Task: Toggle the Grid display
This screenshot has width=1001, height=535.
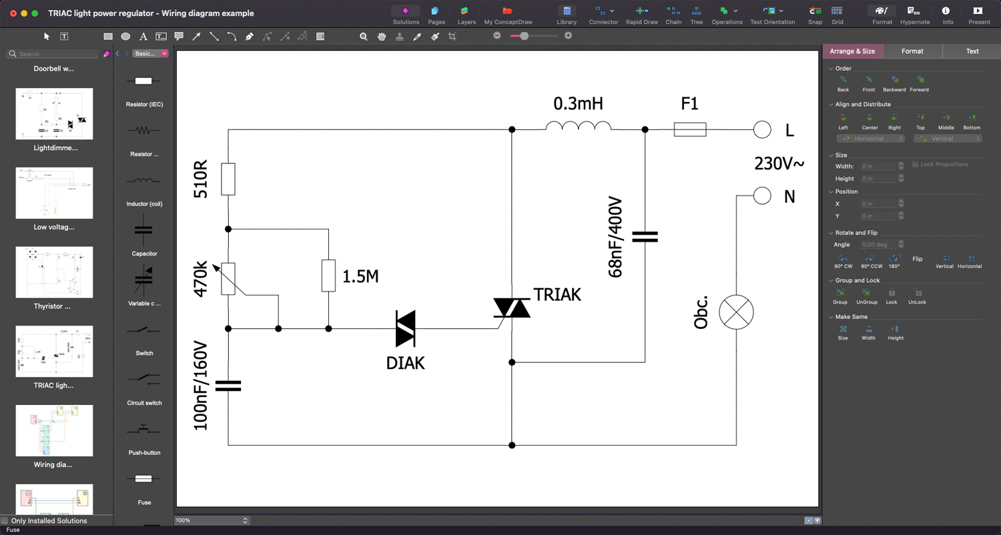Action: point(837,15)
